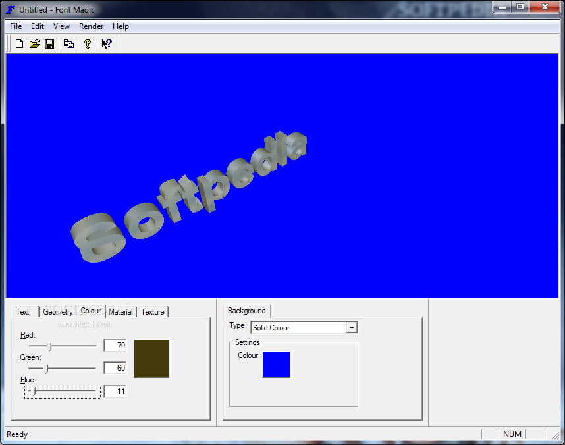Viewport: 565px width, 445px height.
Task: Open About via the question mark icon
Action: (x=87, y=44)
